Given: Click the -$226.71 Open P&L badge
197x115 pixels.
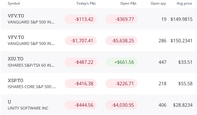Looking at the screenshot, I should click(121, 84).
